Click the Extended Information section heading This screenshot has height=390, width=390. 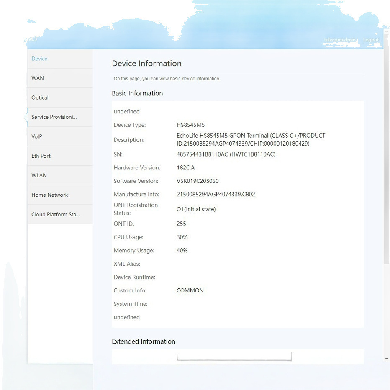click(x=144, y=341)
